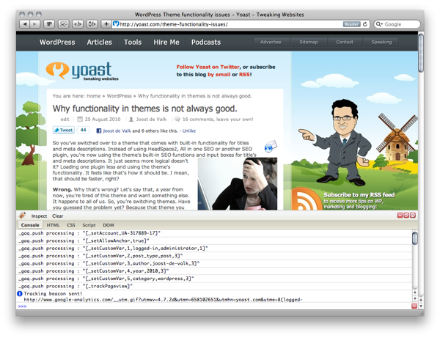Viewport: 440px width, 338px height.
Task: Open the Articles navigation menu
Action: point(100,42)
